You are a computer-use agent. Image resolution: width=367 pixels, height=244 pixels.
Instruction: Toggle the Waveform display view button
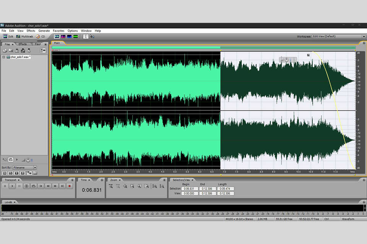[57, 36]
